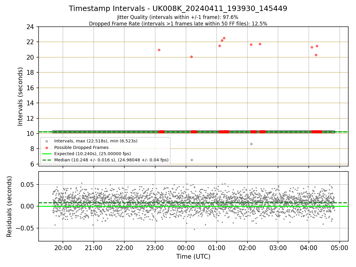Click the 20:00 tick label on time axis
Image resolution: width=356 pixels, height=267 pixels.
(63, 248)
